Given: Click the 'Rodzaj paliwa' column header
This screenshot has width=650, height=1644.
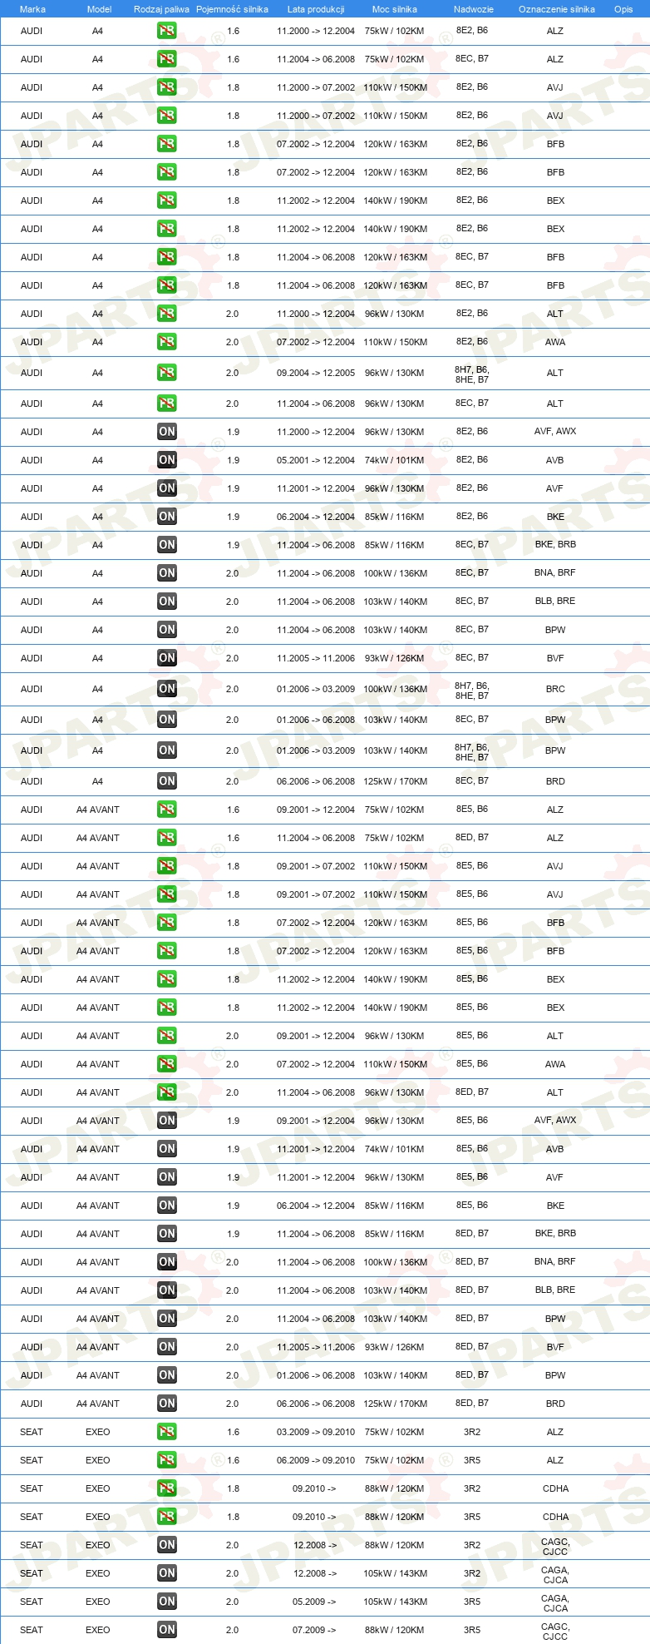Looking at the screenshot, I should click(161, 9).
